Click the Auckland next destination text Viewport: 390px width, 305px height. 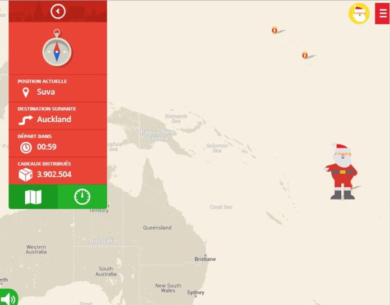54,119
